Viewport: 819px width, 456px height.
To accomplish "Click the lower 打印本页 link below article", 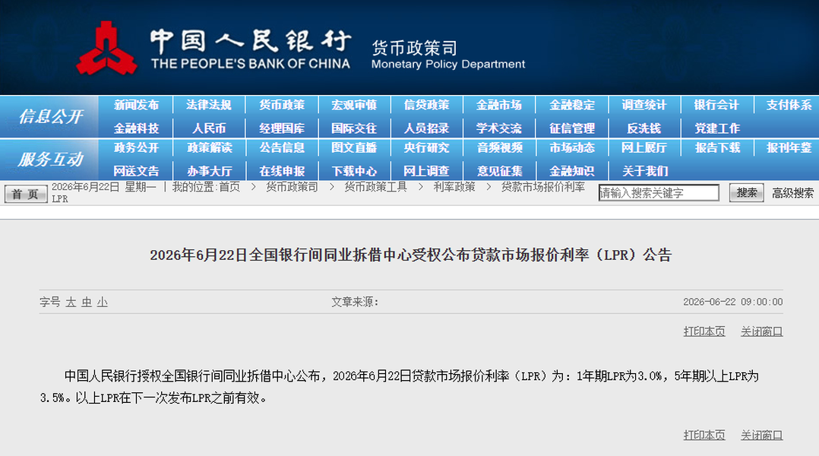I will click(704, 435).
